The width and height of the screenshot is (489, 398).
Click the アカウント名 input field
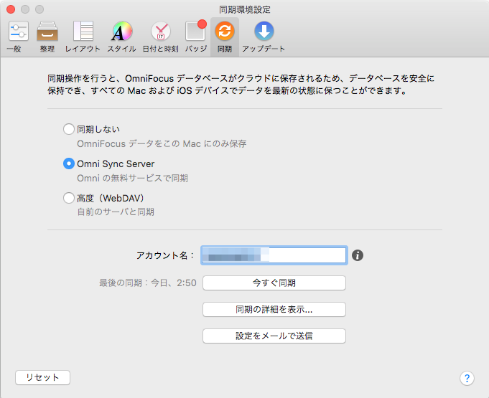274,255
